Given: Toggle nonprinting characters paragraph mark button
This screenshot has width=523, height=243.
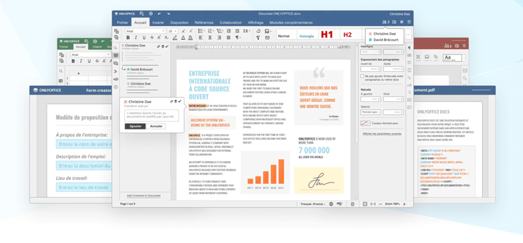Looking at the screenshot, I should tap(237, 38).
